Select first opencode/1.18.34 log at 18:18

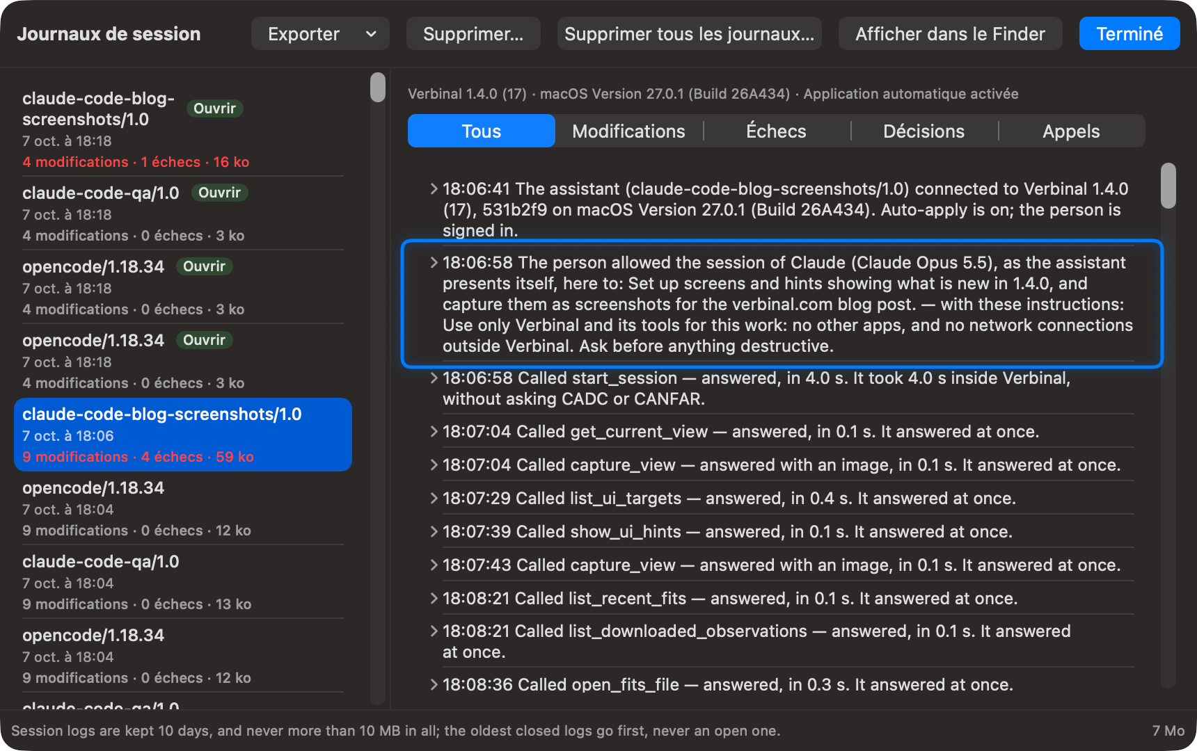(182, 287)
